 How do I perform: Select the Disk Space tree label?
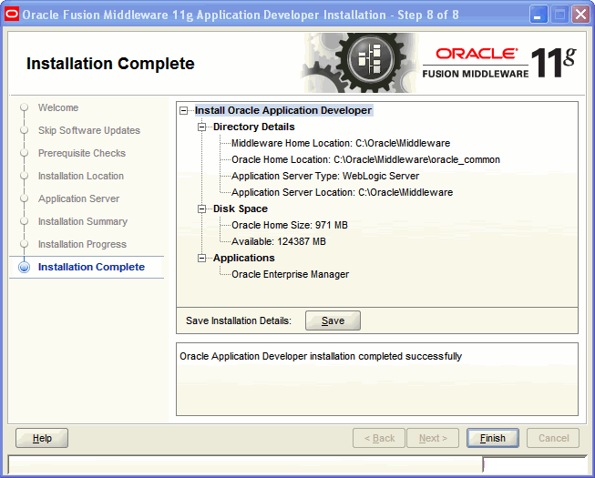(x=241, y=208)
